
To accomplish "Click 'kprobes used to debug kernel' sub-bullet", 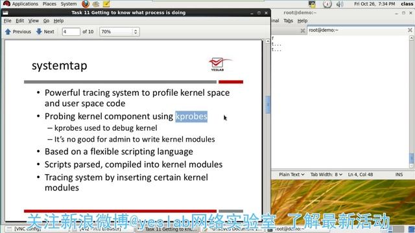I will click(x=106, y=128).
